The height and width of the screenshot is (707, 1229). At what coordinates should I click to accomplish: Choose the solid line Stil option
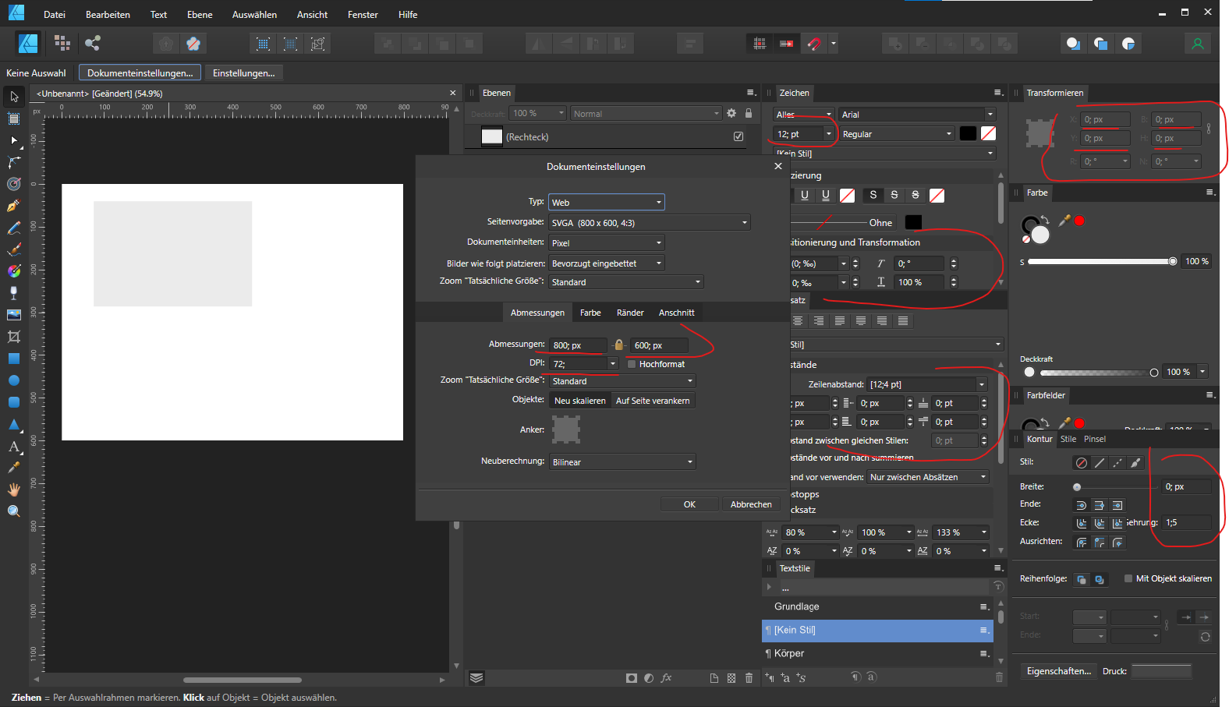coord(1100,463)
